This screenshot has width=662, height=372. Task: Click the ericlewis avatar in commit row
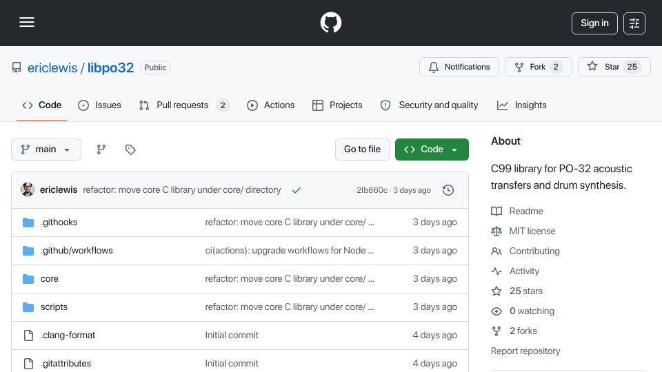(28, 190)
